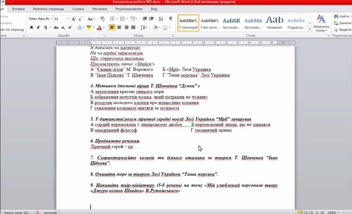Image resolution: width=352 pixels, height=214 pixels.
Task: Open highlight color dropdown arrow
Action: coord(94,27)
